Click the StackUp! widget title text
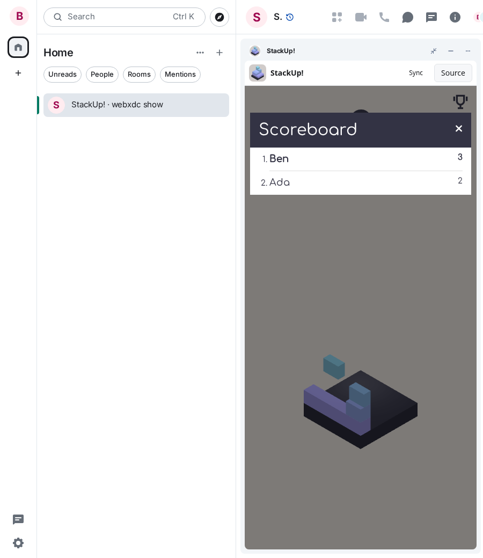 tap(281, 51)
